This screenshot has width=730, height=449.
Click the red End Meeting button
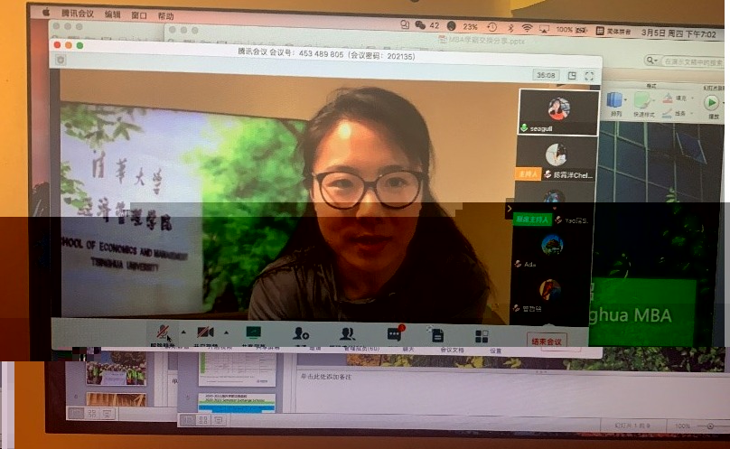point(547,341)
